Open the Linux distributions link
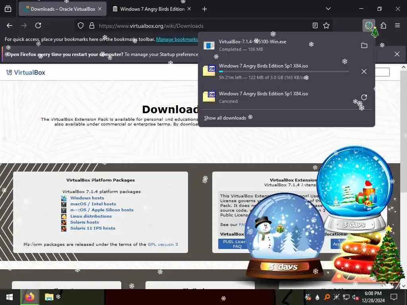Screen dimensions: 407x305 91,216
